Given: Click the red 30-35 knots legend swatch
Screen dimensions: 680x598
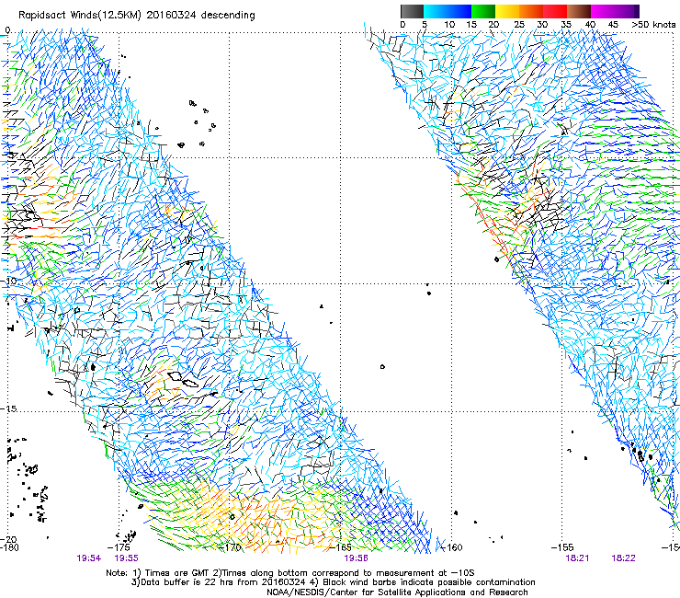Looking at the screenshot, I should tap(555, 11).
